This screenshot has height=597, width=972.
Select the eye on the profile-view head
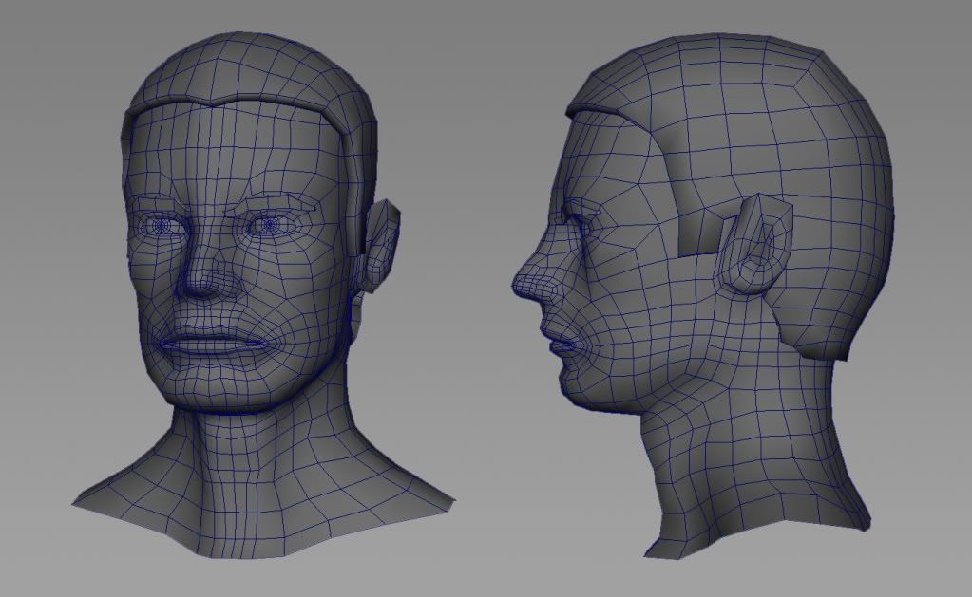(580, 226)
